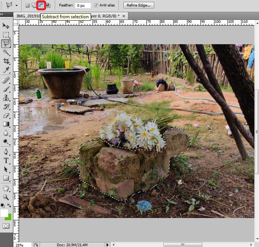259x247 pixels.
Task: Select the Type tool
Action: 6,160
